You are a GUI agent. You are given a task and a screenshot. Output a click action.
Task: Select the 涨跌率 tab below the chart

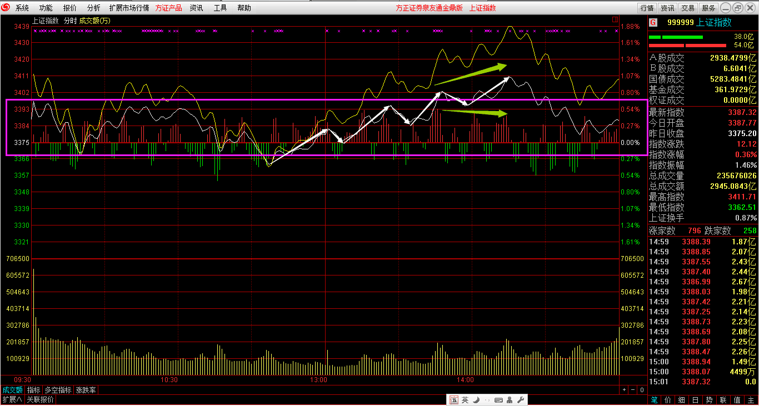(86, 390)
